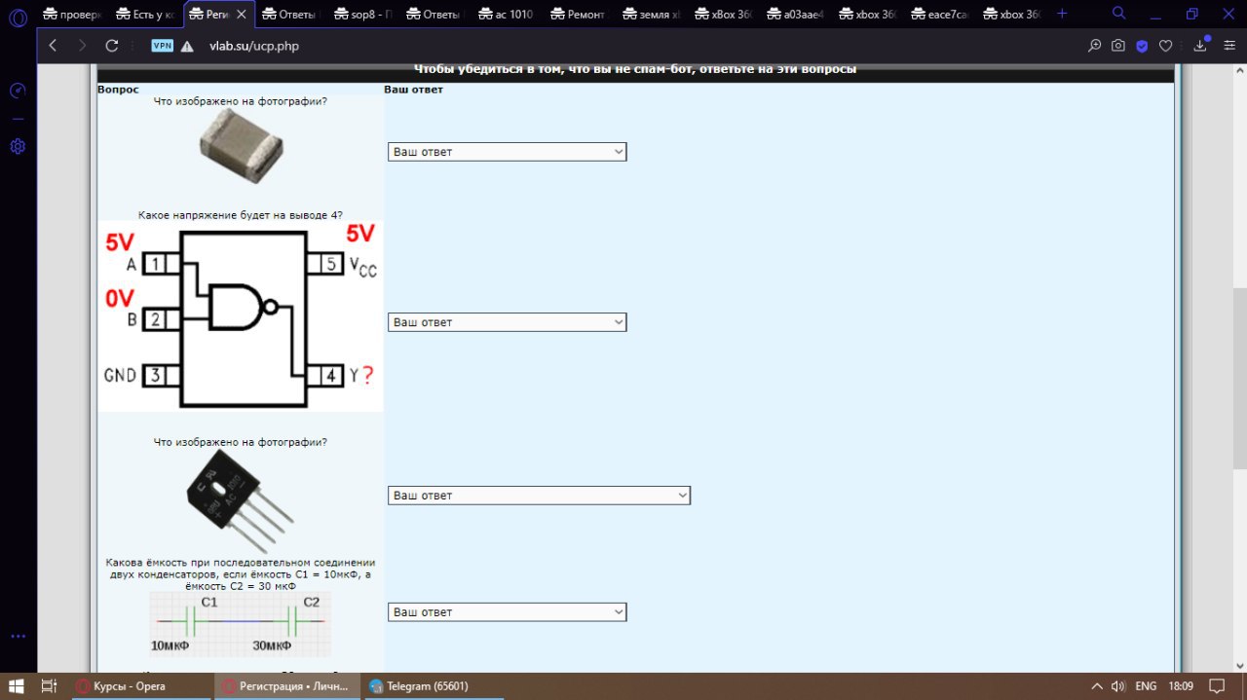1247x700 pixels.
Task: Expand answer dropdown for pin 4 voltage
Action: (x=507, y=322)
